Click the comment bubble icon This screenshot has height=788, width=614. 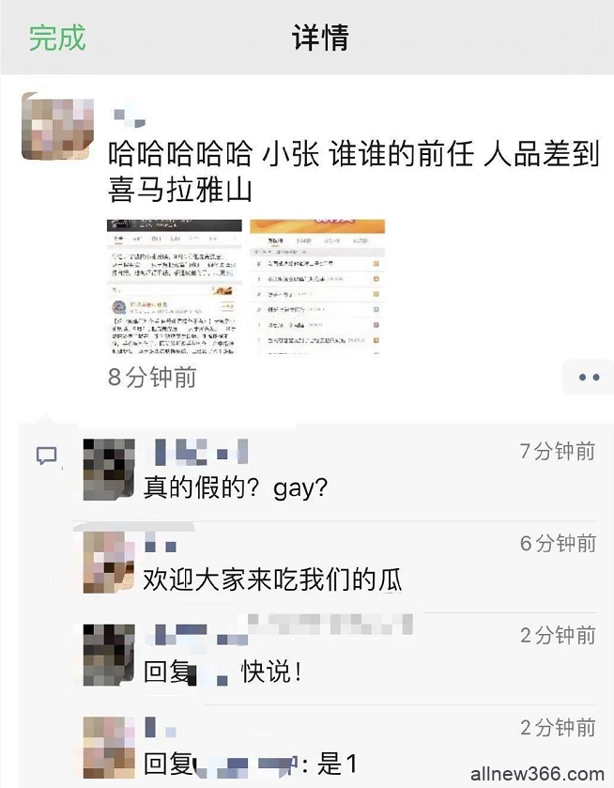[x=47, y=456]
